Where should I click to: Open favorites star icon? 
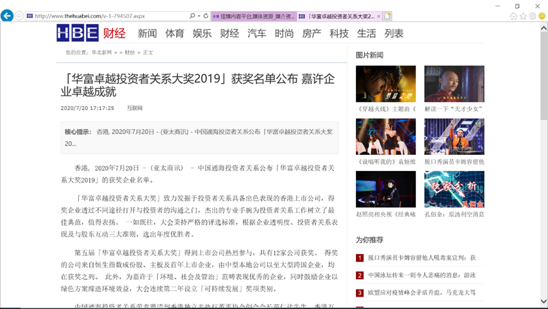coord(523,16)
